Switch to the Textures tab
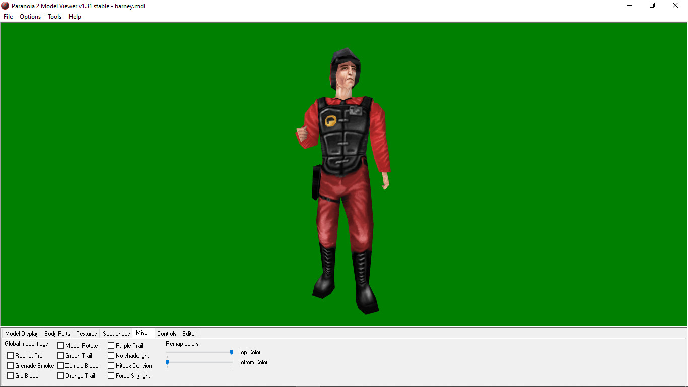The width and height of the screenshot is (688, 387). (x=87, y=334)
